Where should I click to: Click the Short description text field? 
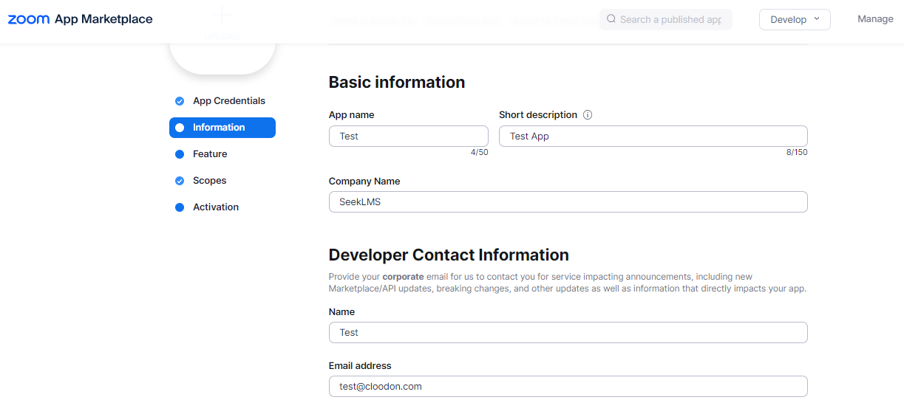pyautogui.click(x=653, y=136)
